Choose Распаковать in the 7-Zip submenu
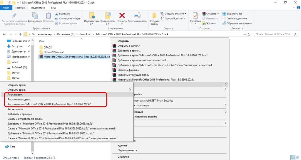 point(67,95)
